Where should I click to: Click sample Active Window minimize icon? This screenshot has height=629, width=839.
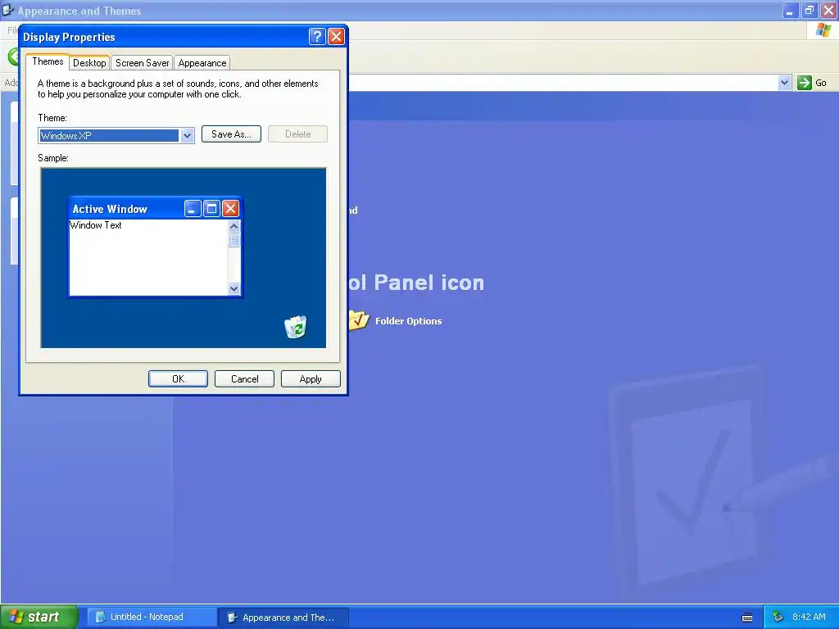click(193, 209)
